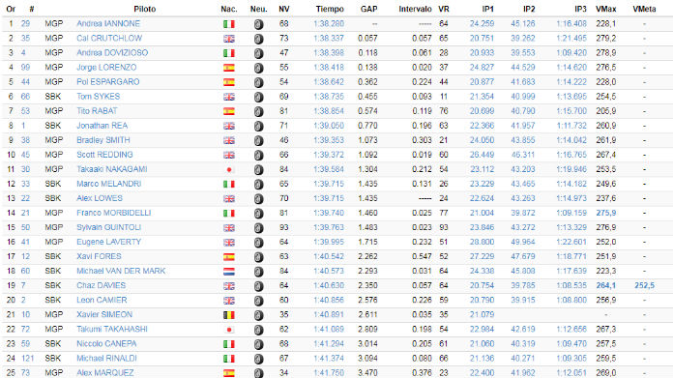Click the VMeta value 252,5

(644, 285)
